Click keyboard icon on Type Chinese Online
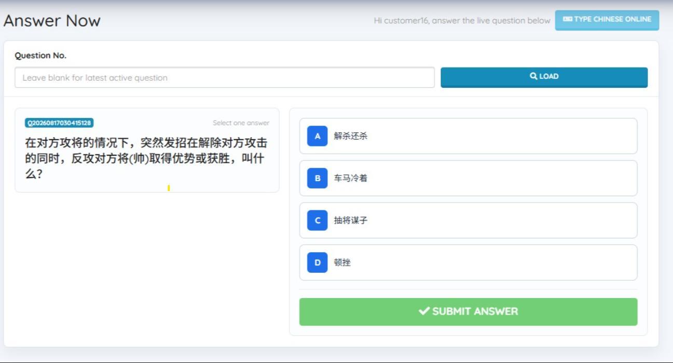 (568, 19)
